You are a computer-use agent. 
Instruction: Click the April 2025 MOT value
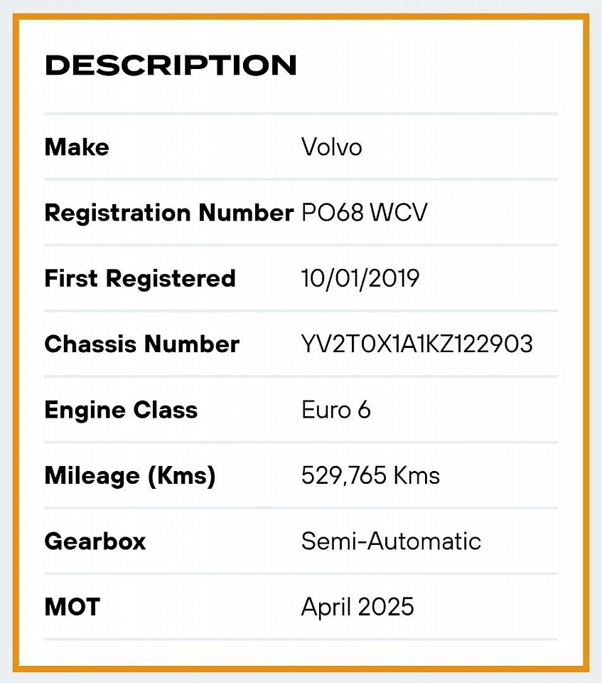point(358,608)
